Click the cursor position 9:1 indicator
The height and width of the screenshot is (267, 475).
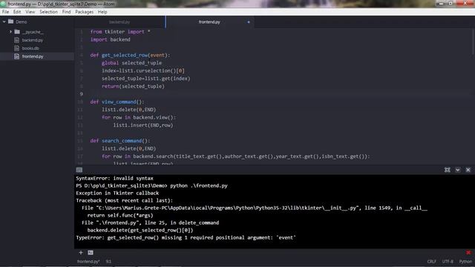click(x=108, y=262)
